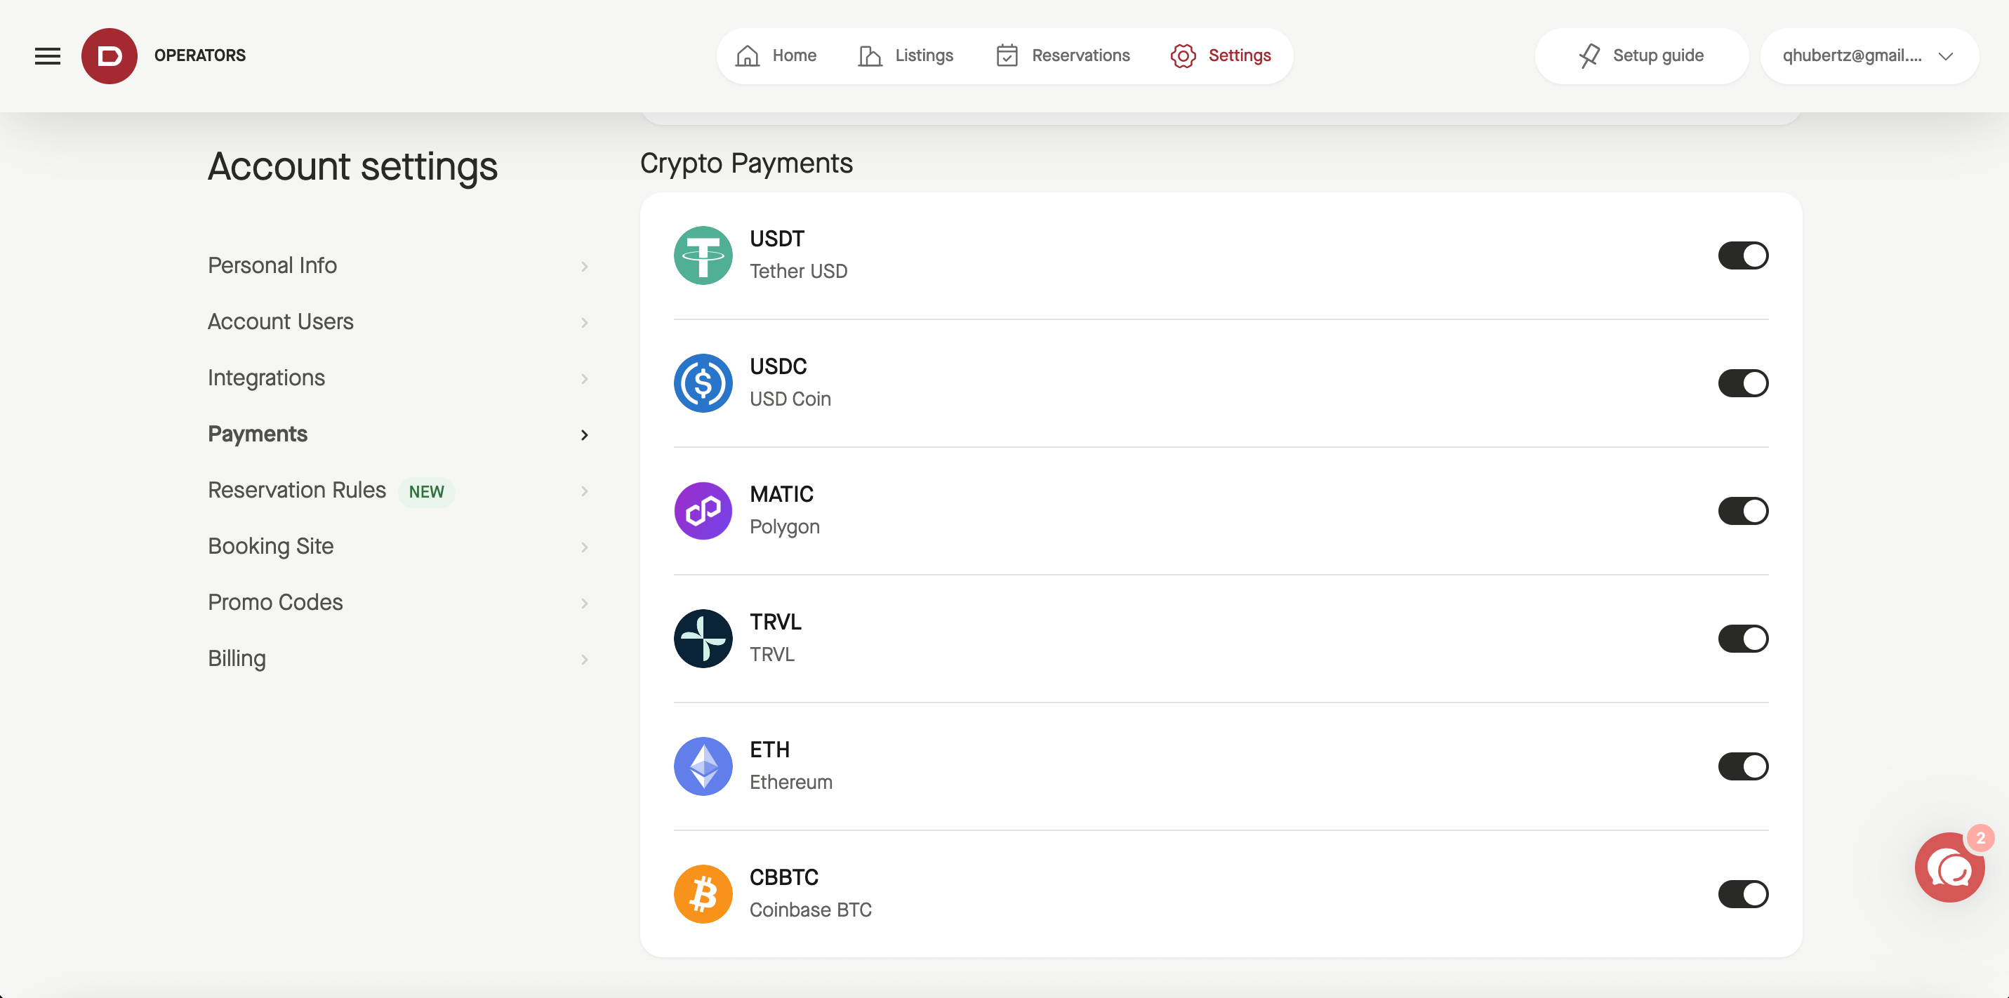Click the CBBTC ticker name

(x=784, y=878)
